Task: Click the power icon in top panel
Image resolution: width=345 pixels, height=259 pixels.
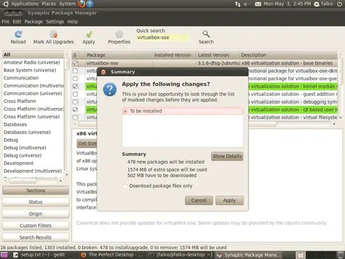Action: [339, 4]
